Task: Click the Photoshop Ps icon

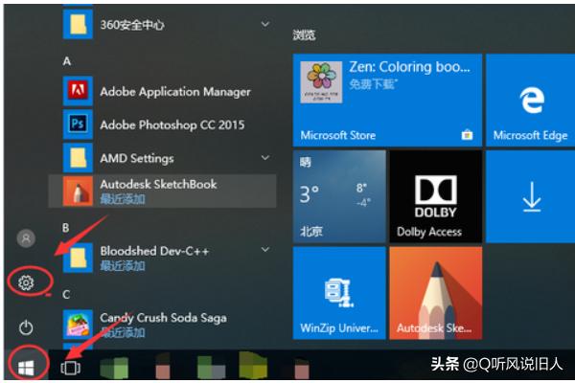Action: [x=78, y=124]
